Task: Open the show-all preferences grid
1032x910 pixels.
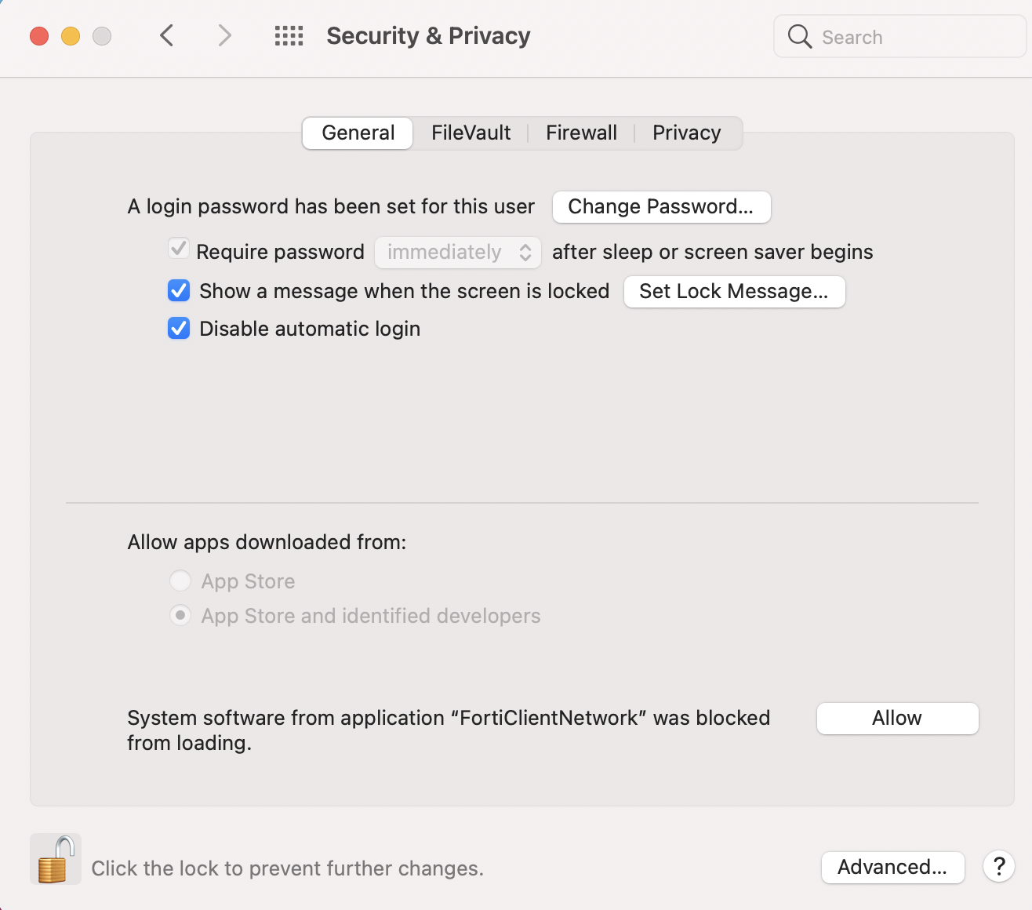Action: tap(289, 36)
